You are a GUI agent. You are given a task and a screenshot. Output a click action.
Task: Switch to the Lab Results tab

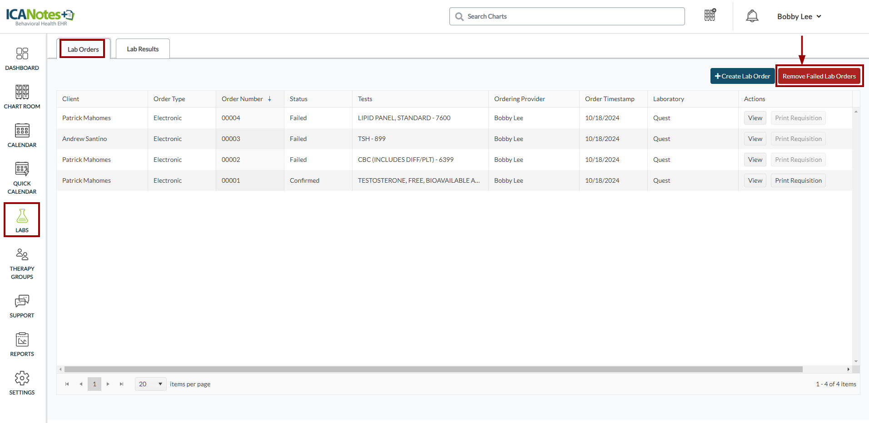tap(143, 49)
